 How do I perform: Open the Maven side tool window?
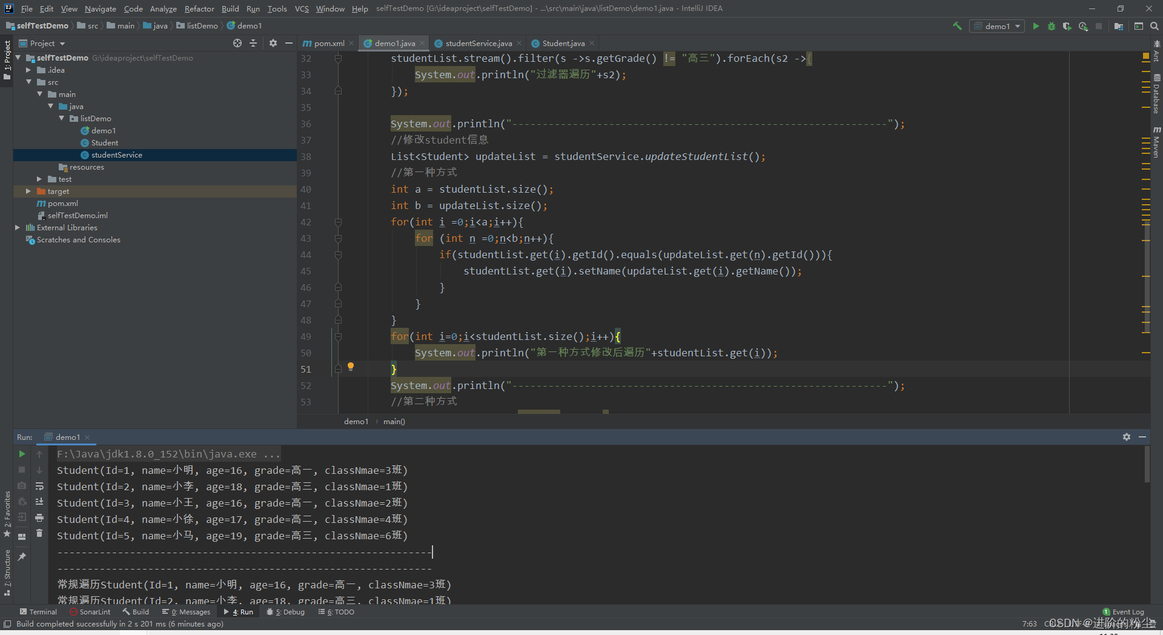pyautogui.click(x=1156, y=142)
